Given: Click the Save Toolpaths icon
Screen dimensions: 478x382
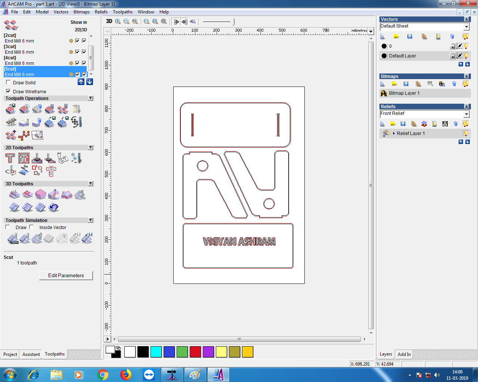Looking at the screenshot, I should coord(11,109).
